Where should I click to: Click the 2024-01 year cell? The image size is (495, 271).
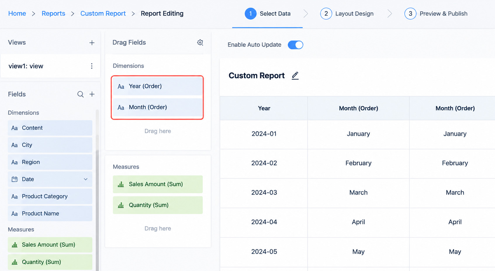(264, 134)
